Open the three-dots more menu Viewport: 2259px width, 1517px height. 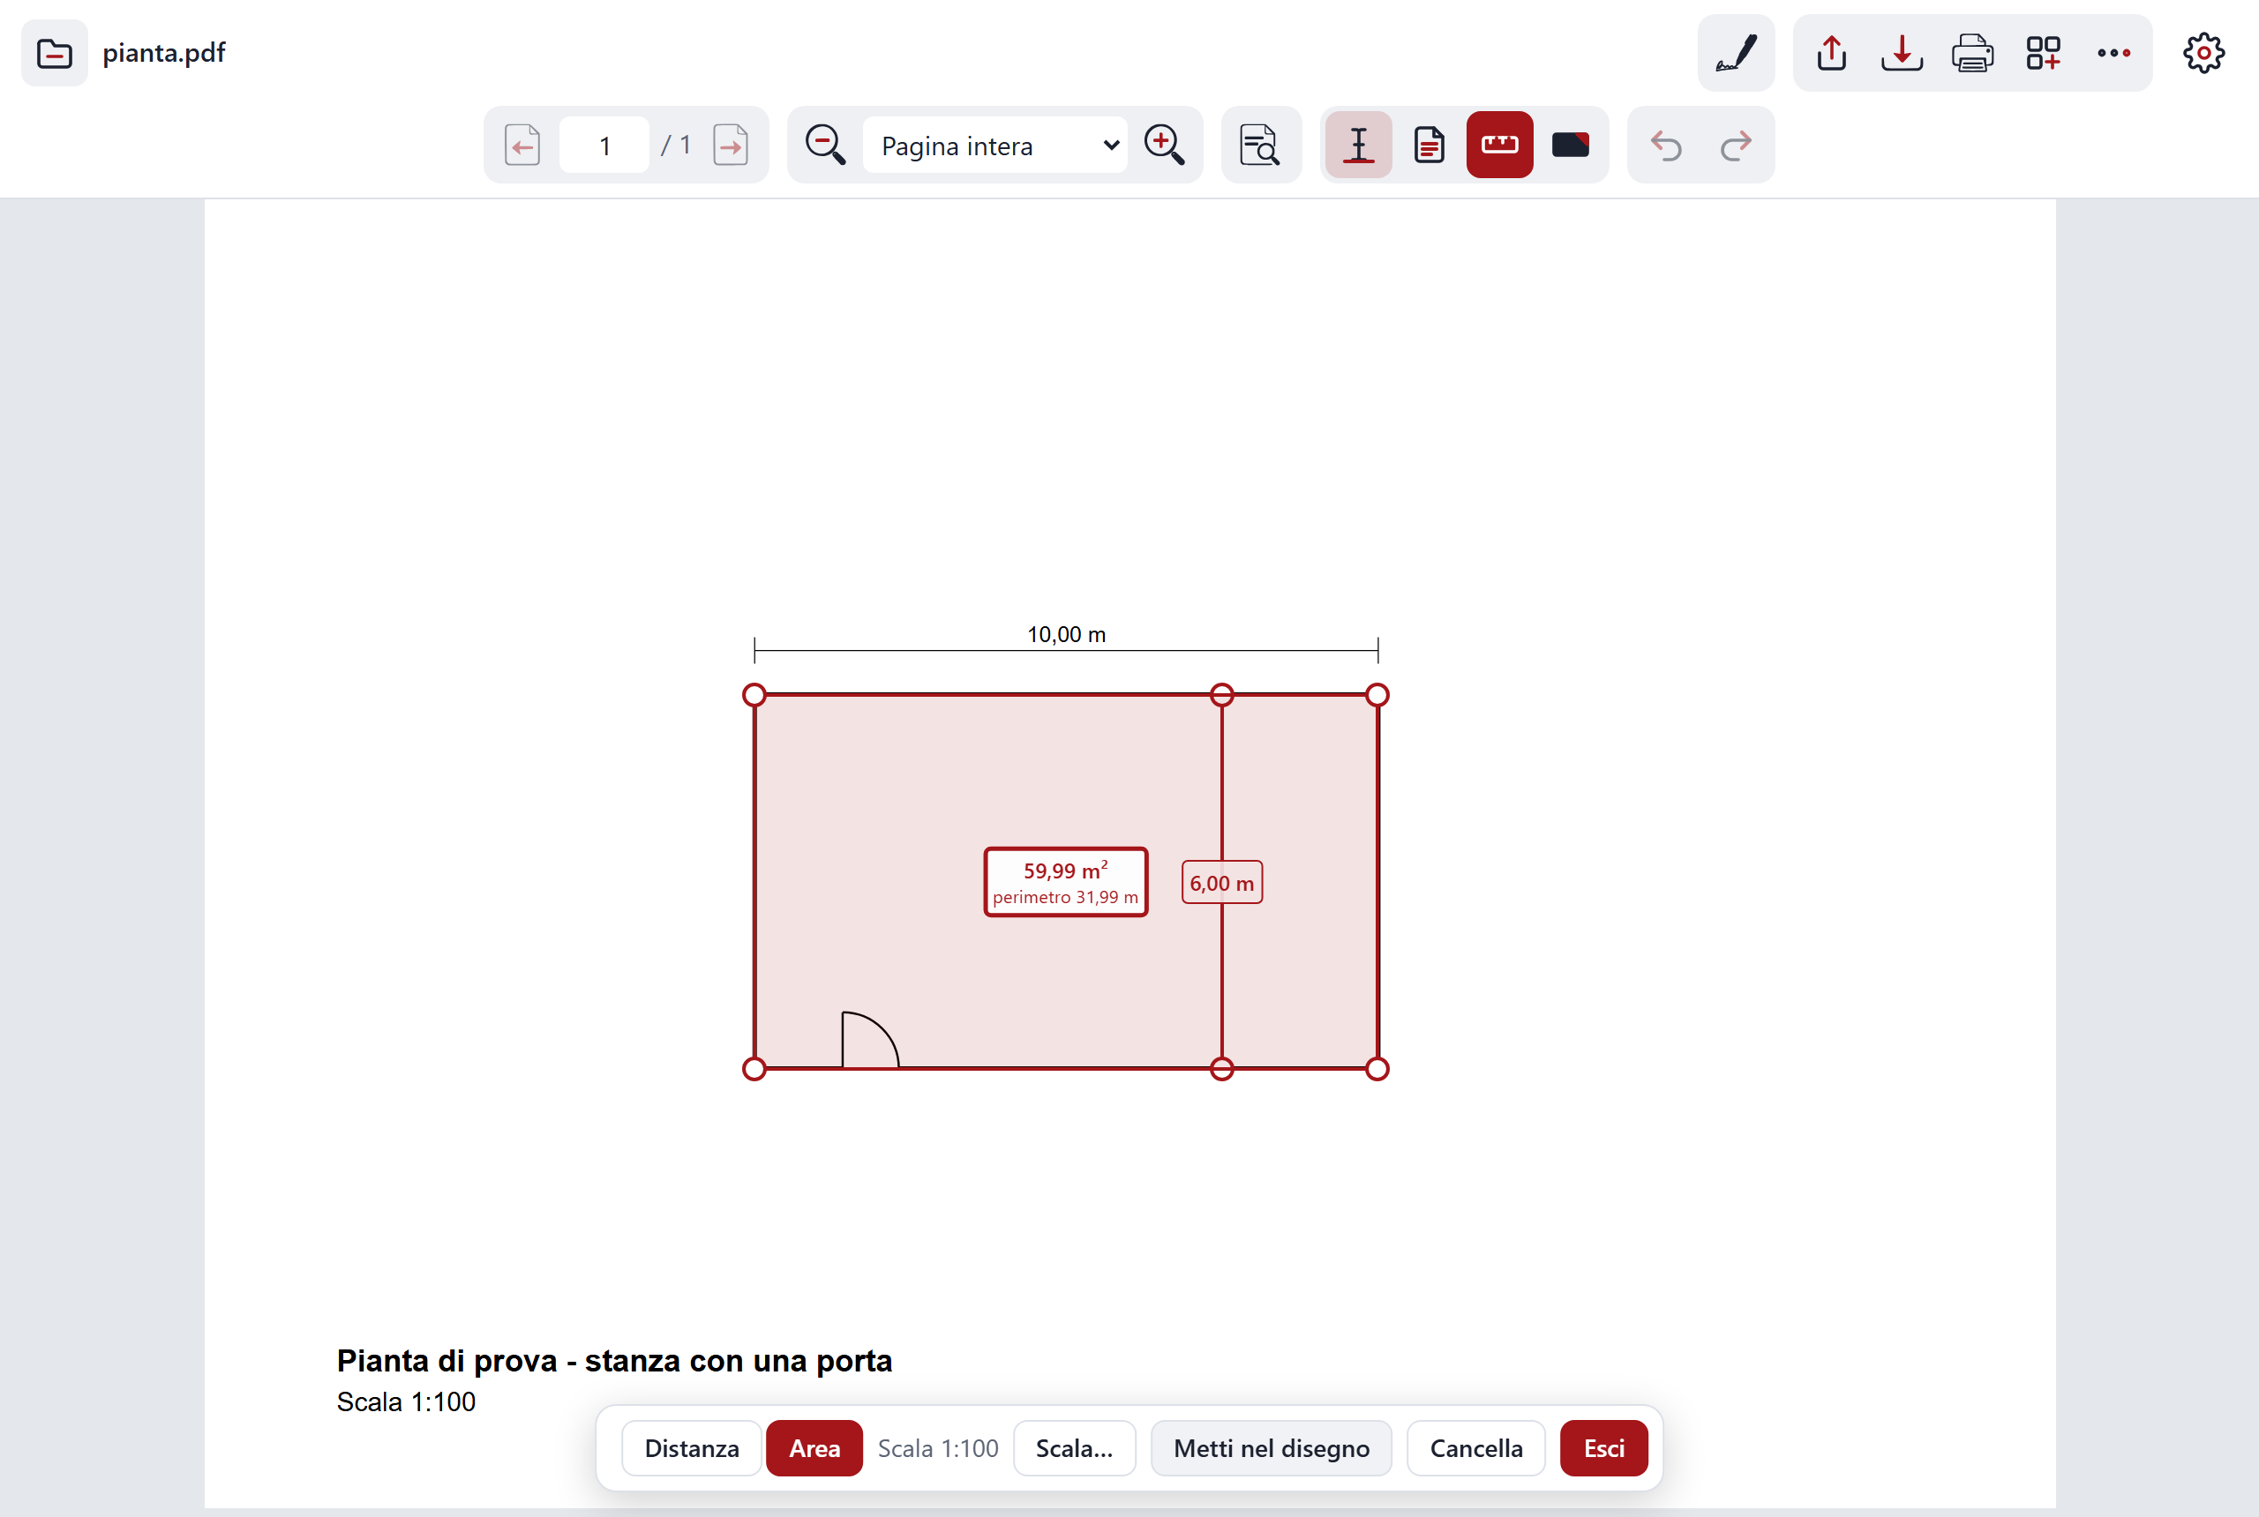tap(2113, 53)
